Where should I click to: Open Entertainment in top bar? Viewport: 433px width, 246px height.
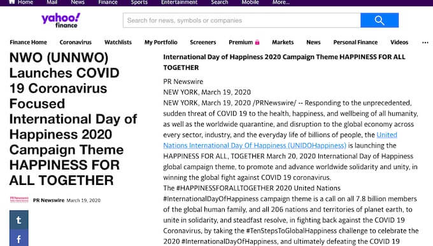pyautogui.click(x=179, y=2)
